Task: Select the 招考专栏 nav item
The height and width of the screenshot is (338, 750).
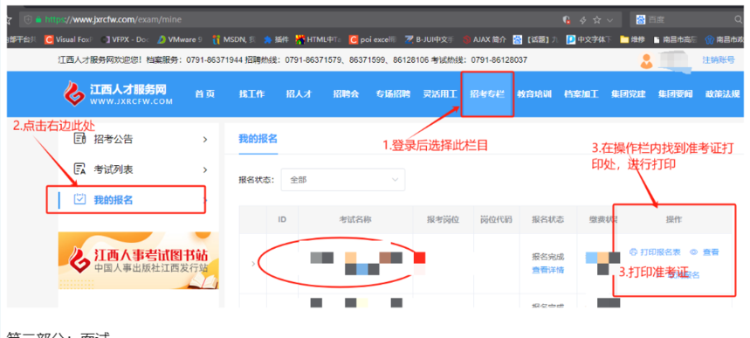Action: [x=487, y=93]
